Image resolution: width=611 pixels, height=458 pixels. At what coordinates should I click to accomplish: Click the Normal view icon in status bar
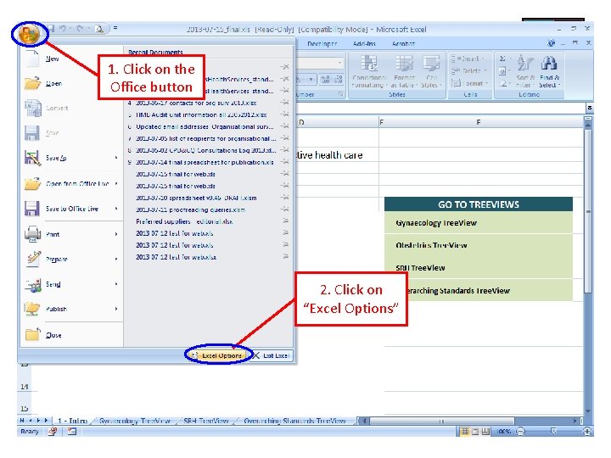tap(465, 431)
